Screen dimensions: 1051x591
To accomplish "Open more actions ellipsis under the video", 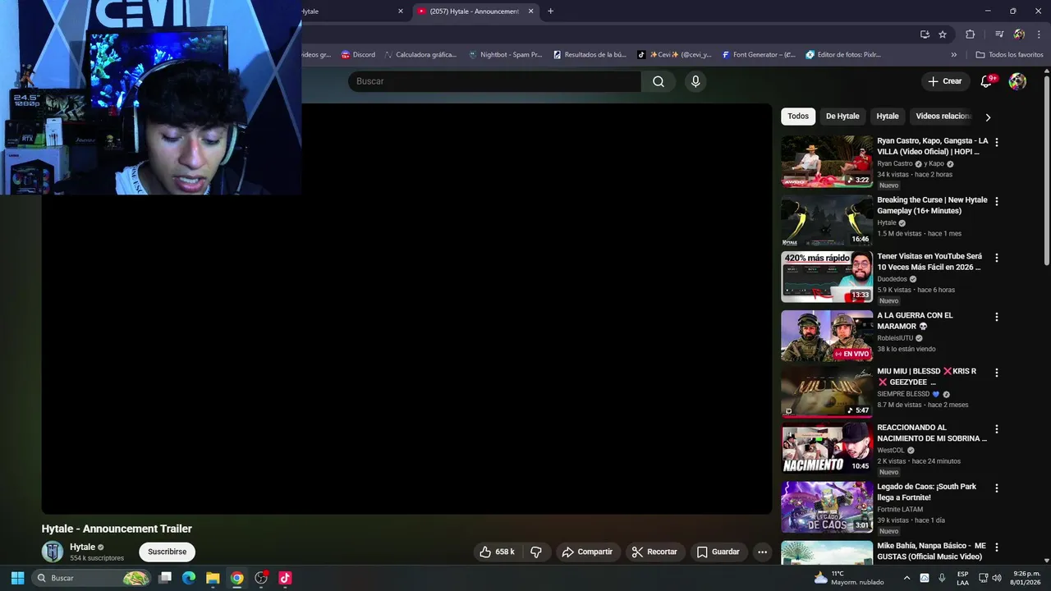I will pos(762,552).
